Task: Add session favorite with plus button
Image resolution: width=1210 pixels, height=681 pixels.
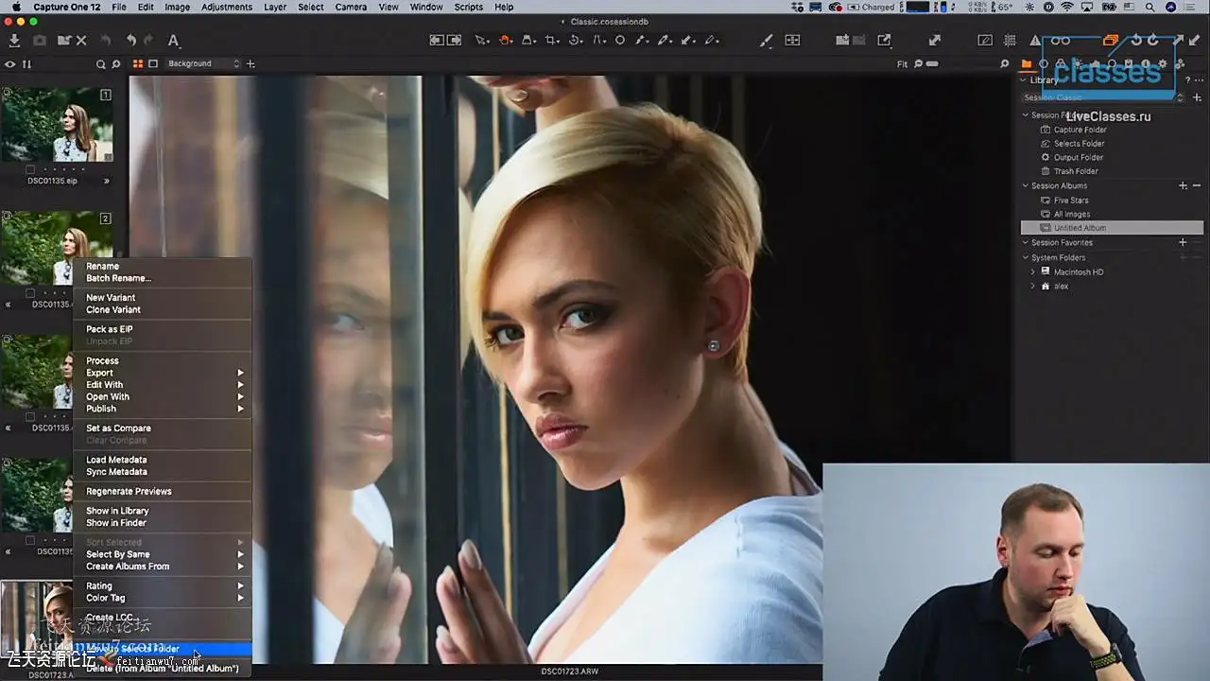Action: [x=1183, y=242]
